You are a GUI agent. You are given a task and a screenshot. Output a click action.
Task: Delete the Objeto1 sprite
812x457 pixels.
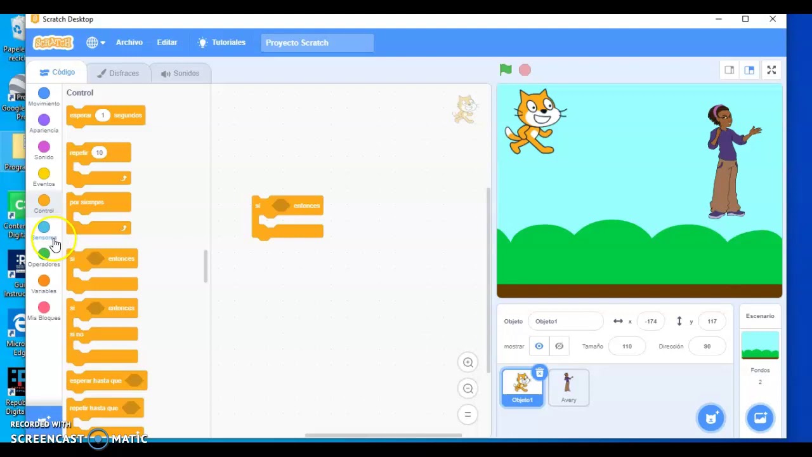coord(539,373)
